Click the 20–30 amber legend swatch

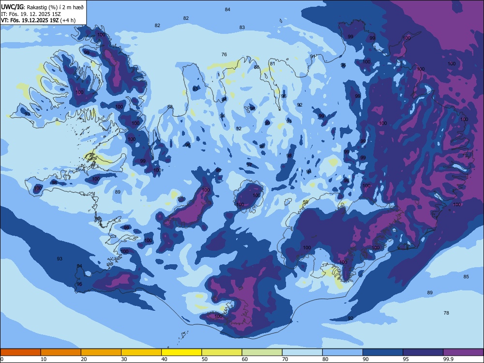click(x=101, y=352)
